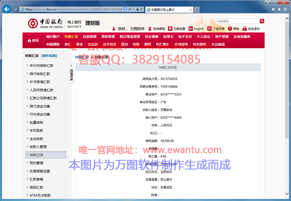This screenshot has height=201, width=291.
Task: Open the 银行账户 menu
Action: [53, 37]
